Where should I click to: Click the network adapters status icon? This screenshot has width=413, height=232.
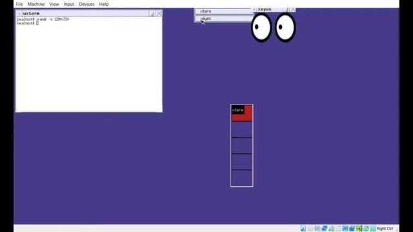pos(324,228)
